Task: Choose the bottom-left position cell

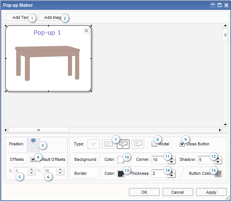Action: [x=29, y=150]
